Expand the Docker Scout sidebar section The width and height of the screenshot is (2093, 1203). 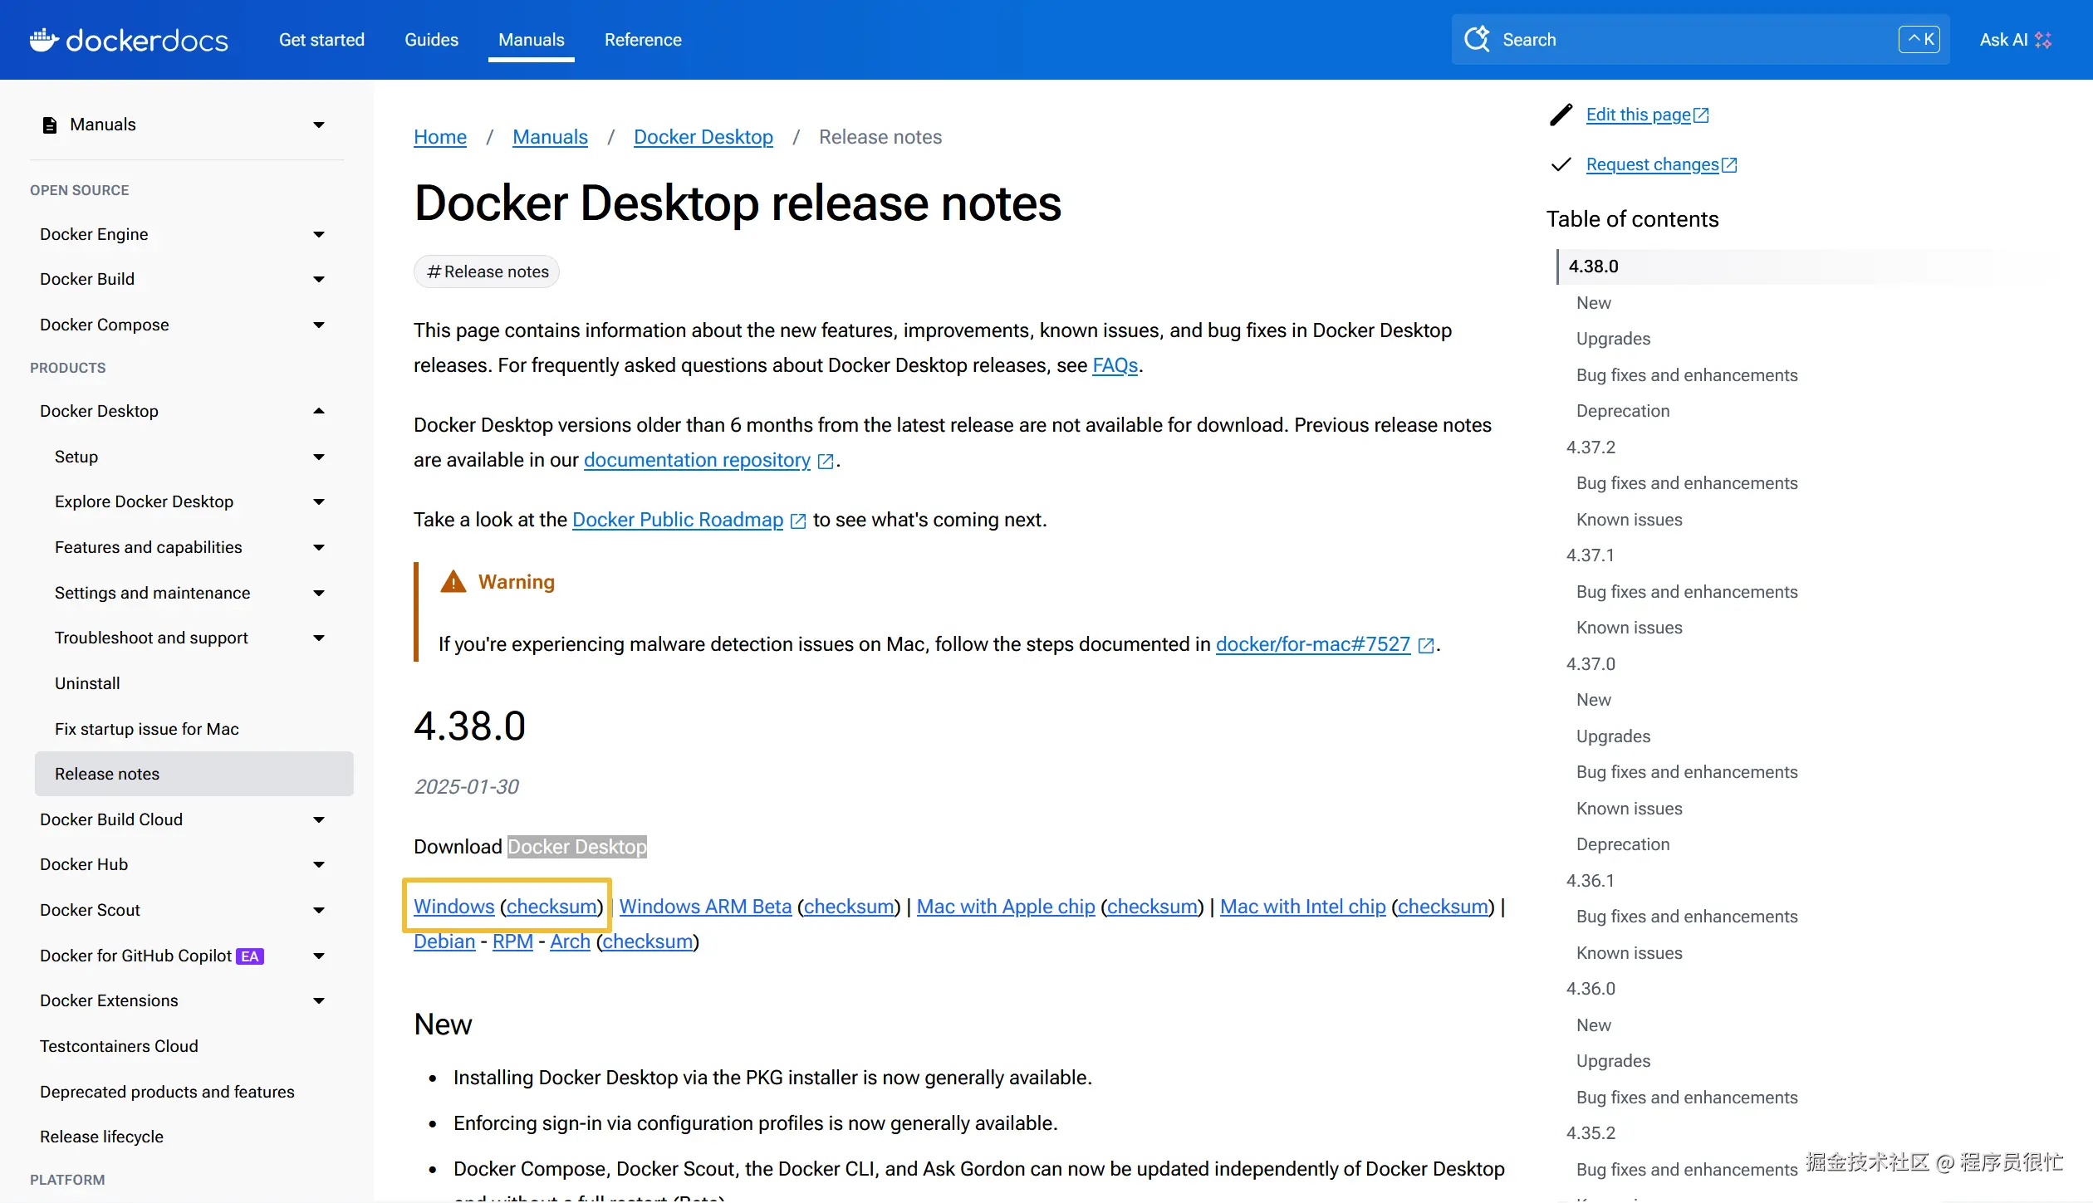click(319, 910)
